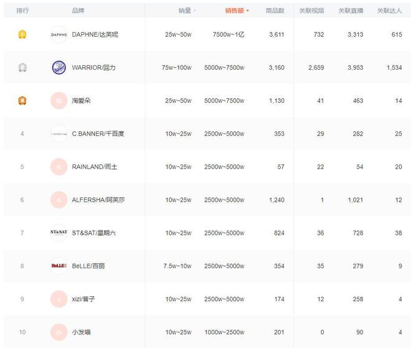
Task: Click rank number 10
Action: pos(22,332)
